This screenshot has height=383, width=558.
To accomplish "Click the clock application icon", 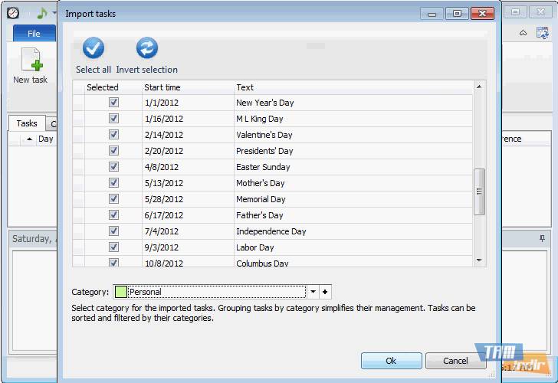I will tap(13, 13).
